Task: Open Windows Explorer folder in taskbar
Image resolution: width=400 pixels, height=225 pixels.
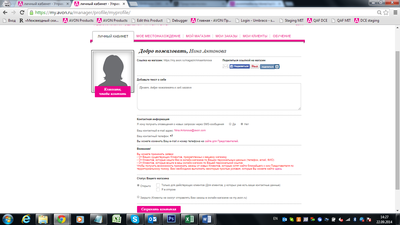Action: [x=43, y=219]
